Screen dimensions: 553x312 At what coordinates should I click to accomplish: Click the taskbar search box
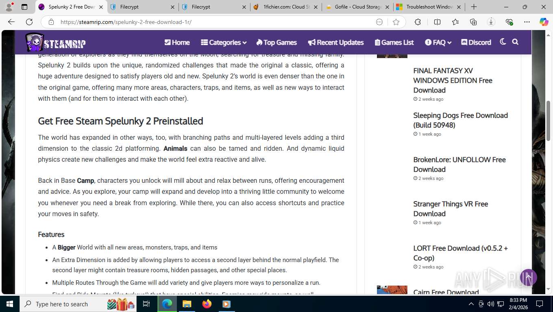click(79, 304)
